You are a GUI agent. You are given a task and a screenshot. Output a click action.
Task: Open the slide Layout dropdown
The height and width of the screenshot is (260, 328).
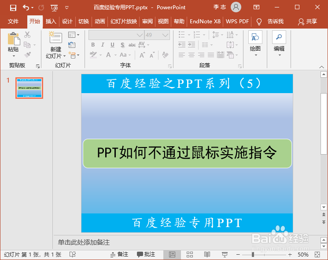click(x=74, y=35)
